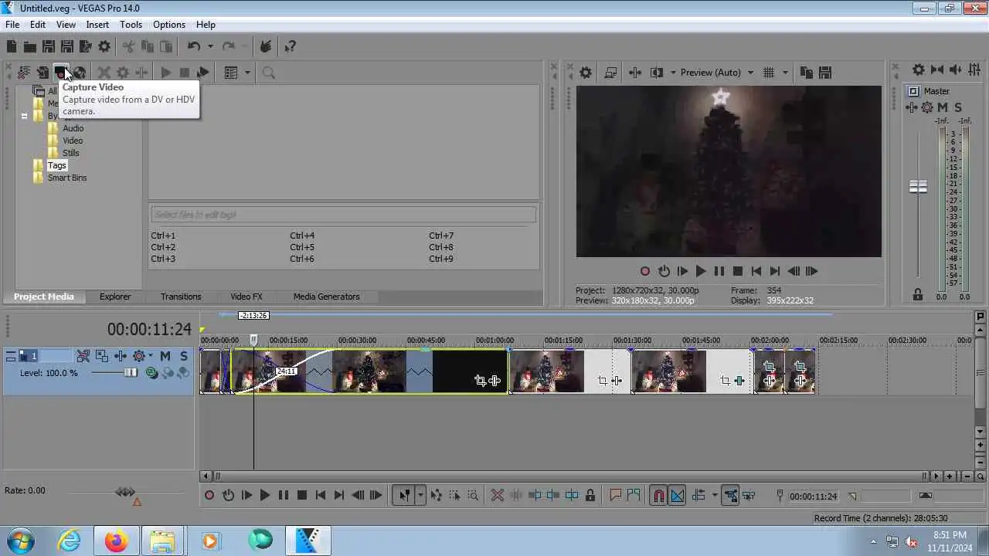Switch to the Explorer tab

click(x=115, y=297)
